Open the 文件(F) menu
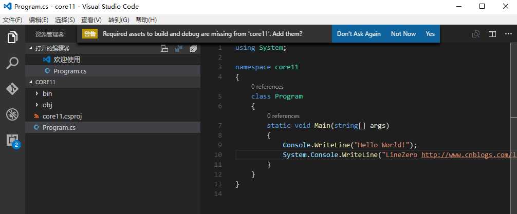 pyautogui.click(x=12, y=20)
